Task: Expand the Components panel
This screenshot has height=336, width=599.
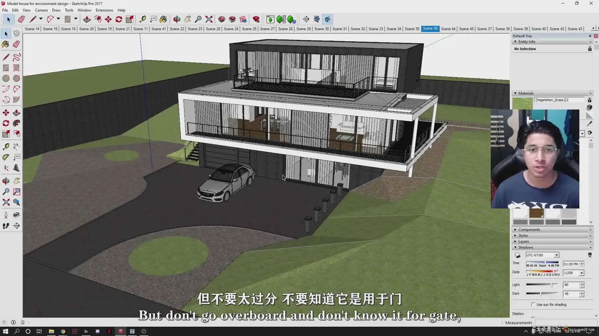Action: coord(529,230)
